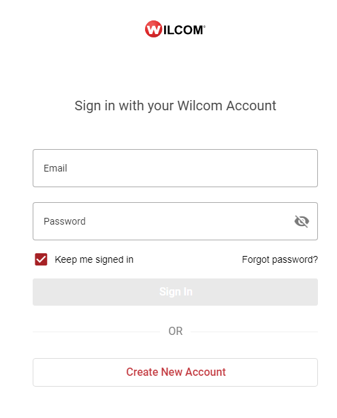Screen dimensions: 337x418
Task: Click the ILCOM wordmark text in logo
Action: pyautogui.click(x=184, y=30)
